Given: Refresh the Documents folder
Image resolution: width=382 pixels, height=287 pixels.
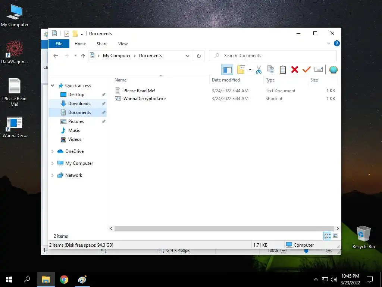Looking at the screenshot, I should click(199, 56).
